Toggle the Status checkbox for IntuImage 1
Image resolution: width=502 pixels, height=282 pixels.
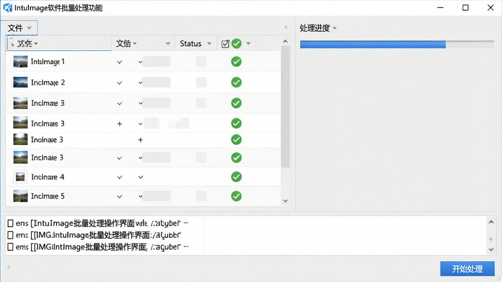[201, 62]
